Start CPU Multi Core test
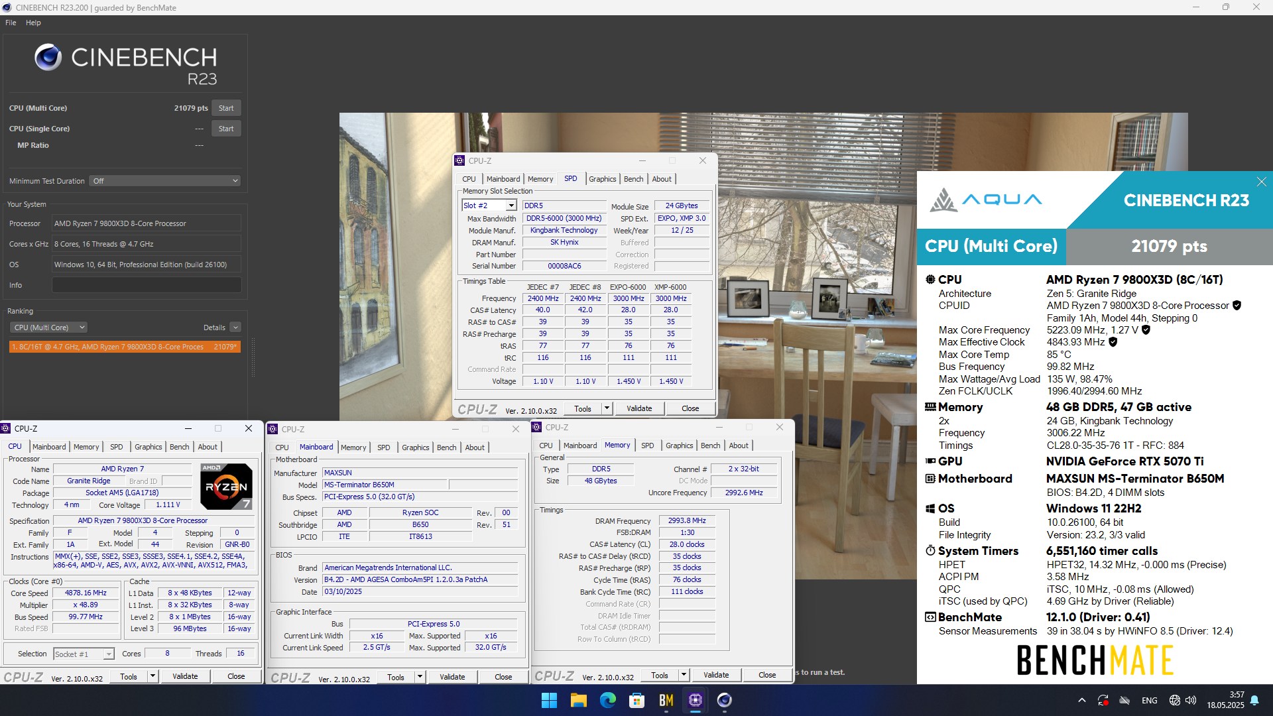This screenshot has height=716, width=1273. (x=226, y=108)
